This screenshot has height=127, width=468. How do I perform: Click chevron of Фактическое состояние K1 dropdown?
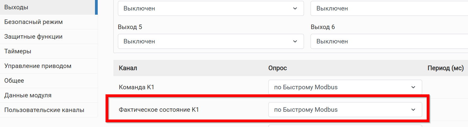point(413,110)
